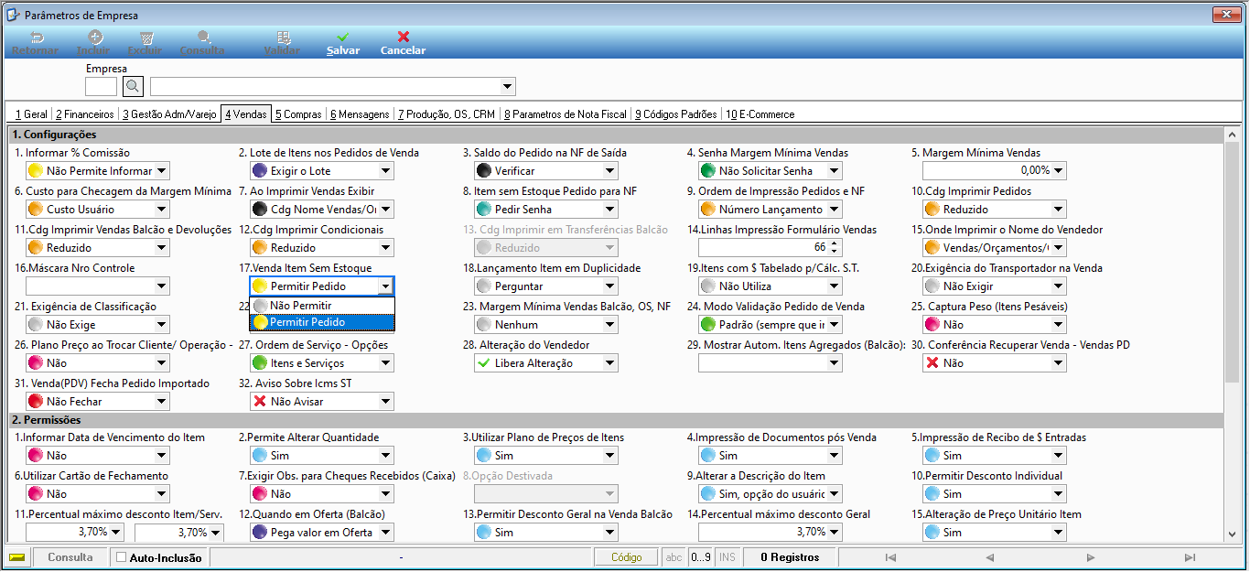Go to first record navigation arrow
Screen dimensions: 1250x572
[x=890, y=557]
